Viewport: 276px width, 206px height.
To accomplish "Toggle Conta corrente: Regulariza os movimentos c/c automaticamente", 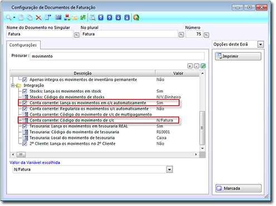I will point(24,109).
